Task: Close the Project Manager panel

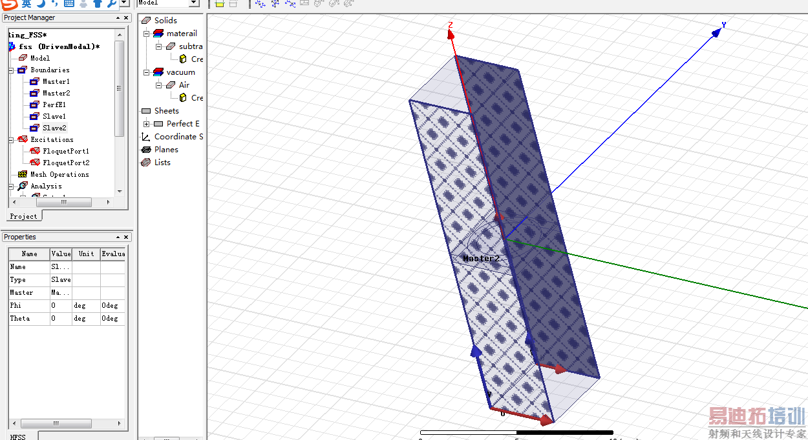Action: tap(126, 18)
